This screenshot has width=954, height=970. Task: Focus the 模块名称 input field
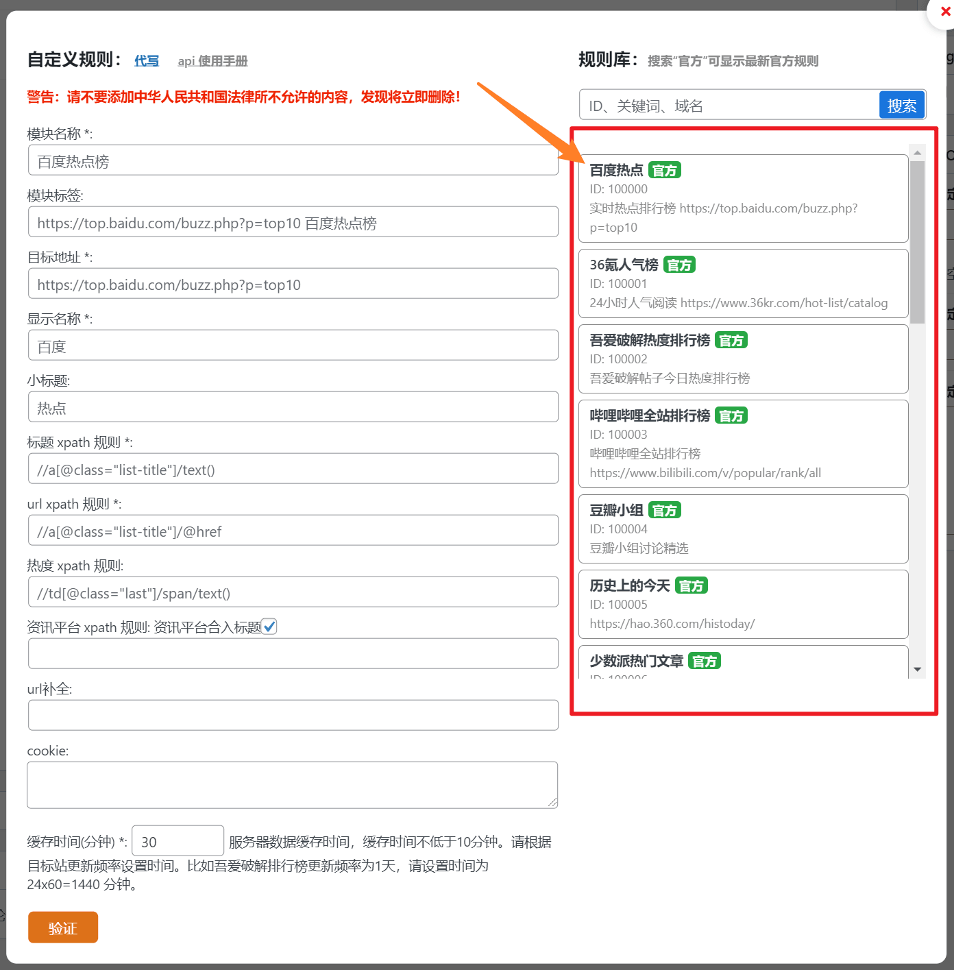click(x=293, y=160)
